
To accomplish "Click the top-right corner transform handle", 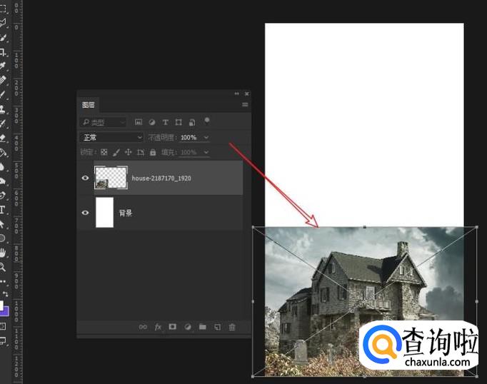I will point(477,227).
